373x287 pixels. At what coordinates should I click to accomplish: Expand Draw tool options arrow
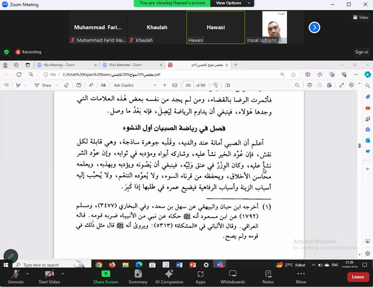(x=56, y=85)
